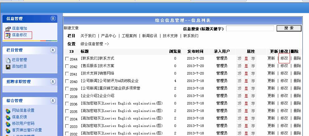Select the checkbox next to ID 2038
This screenshot has width=309, height=136.
click(67, 96)
